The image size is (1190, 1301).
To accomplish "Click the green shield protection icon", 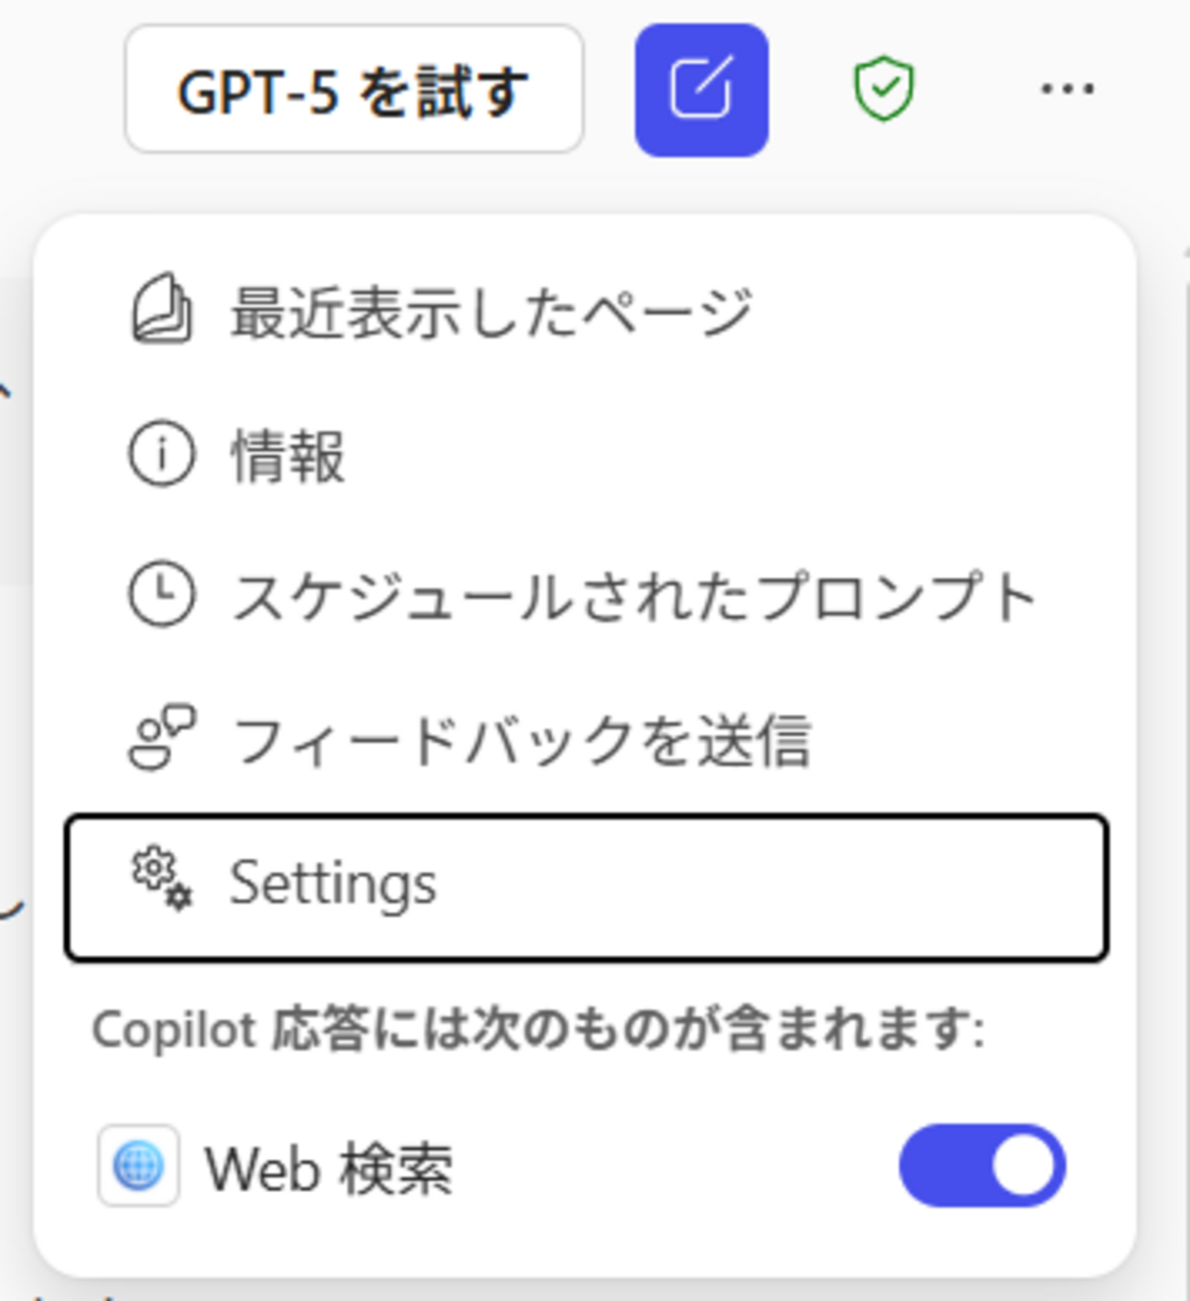I will click(883, 90).
